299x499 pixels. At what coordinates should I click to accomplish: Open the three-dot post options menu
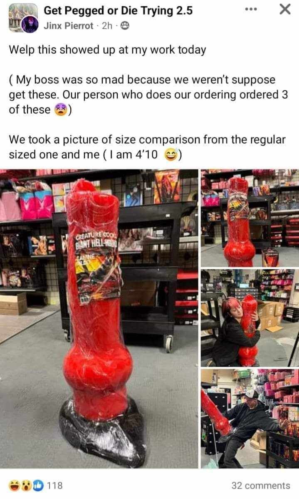click(x=251, y=9)
